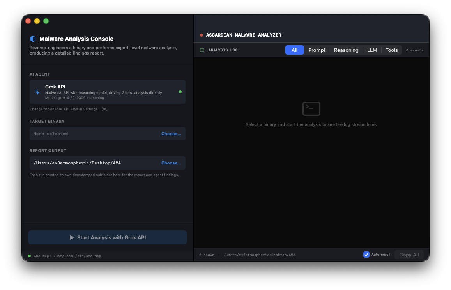Close the window with the red button
Screen dimensions: 451x290
tap(28, 21)
